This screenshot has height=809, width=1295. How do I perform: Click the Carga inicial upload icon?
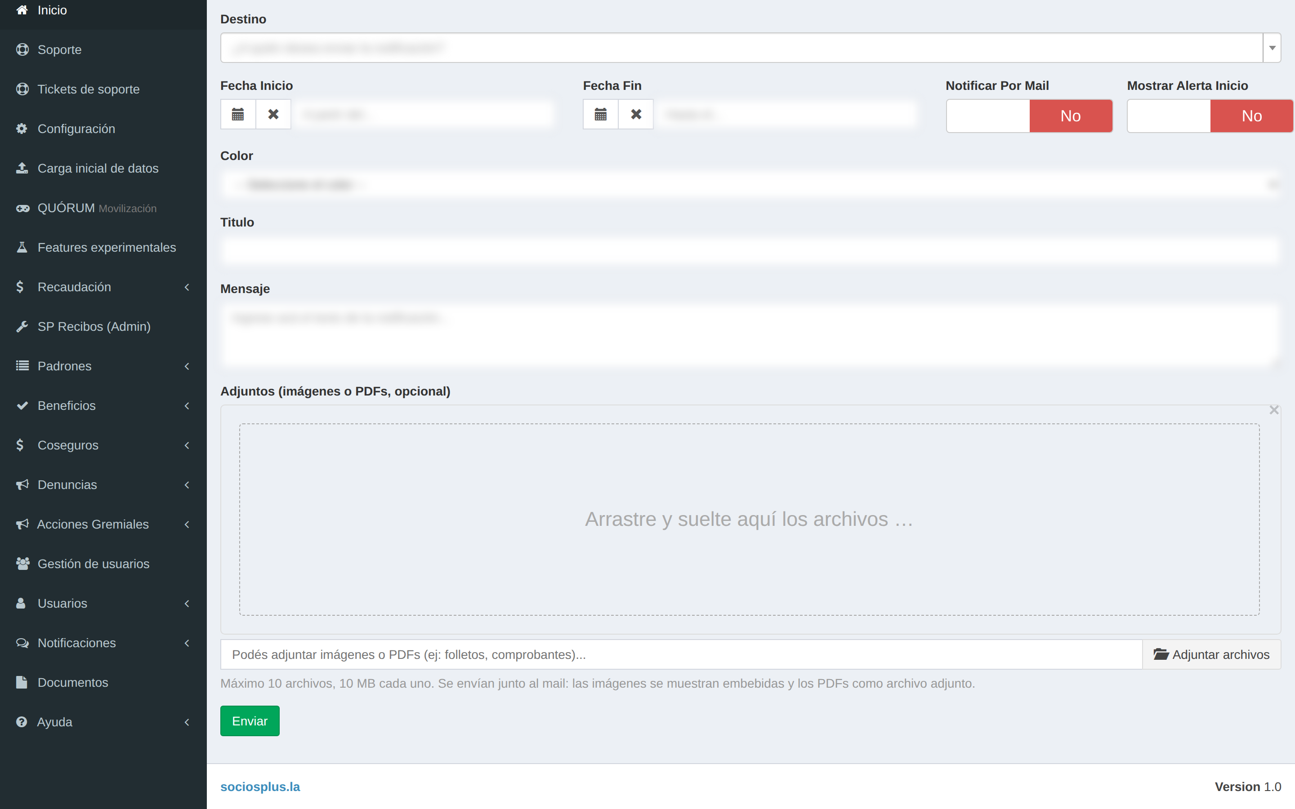click(x=22, y=168)
